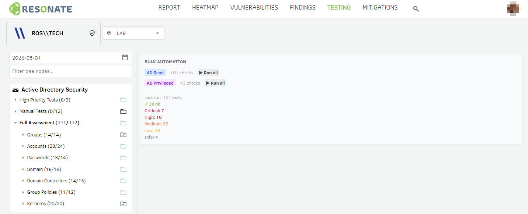Open the search magnifier icon

[x=416, y=9]
